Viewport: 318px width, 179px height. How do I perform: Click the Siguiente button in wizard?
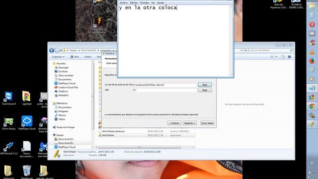click(x=190, y=123)
